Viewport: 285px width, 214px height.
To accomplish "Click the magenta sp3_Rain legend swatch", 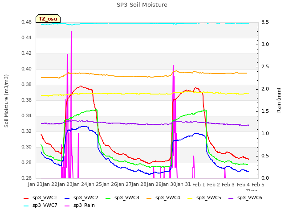I will (67, 206).
